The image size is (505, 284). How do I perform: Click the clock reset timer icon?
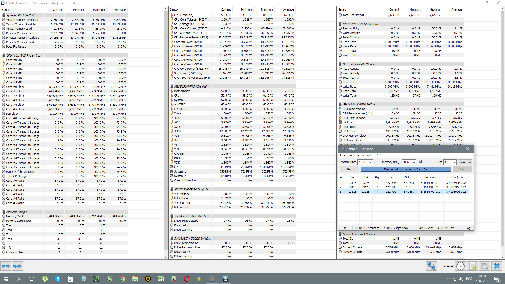click(x=460, y=266)
